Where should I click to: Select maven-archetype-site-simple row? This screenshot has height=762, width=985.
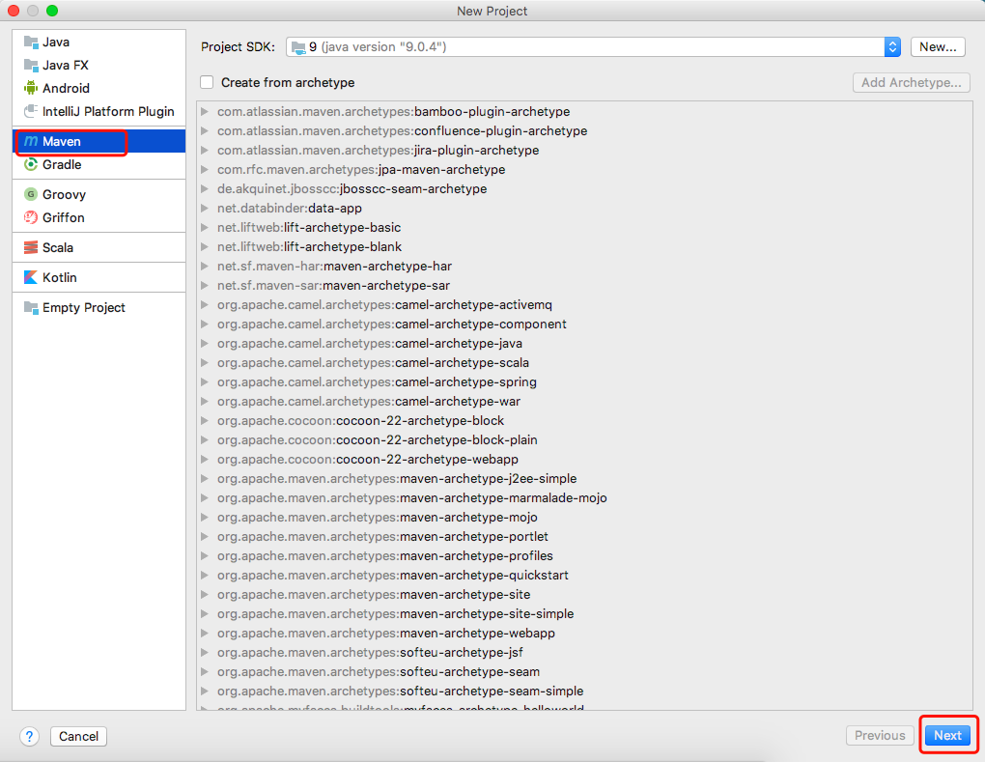coord(584,613)
